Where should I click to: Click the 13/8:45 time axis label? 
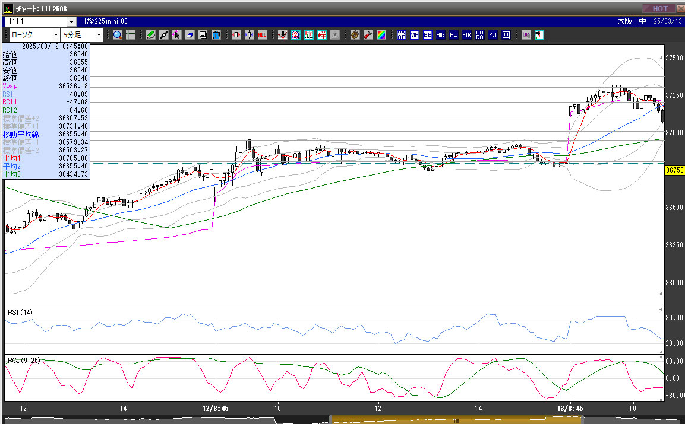click(570, 409)
